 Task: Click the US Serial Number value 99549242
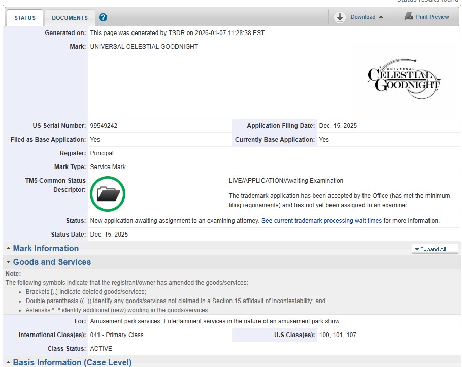click(x=104, y=126)
